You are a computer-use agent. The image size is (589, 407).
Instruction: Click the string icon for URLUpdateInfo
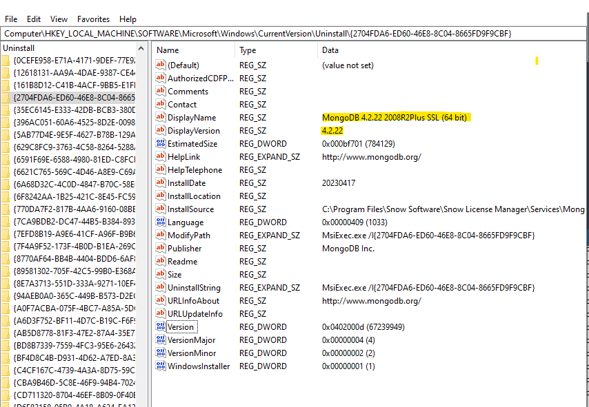coord(161,313)
